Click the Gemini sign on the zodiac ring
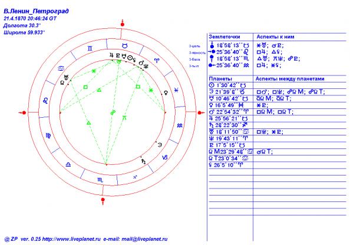350x245 pixels. point(90,48)
